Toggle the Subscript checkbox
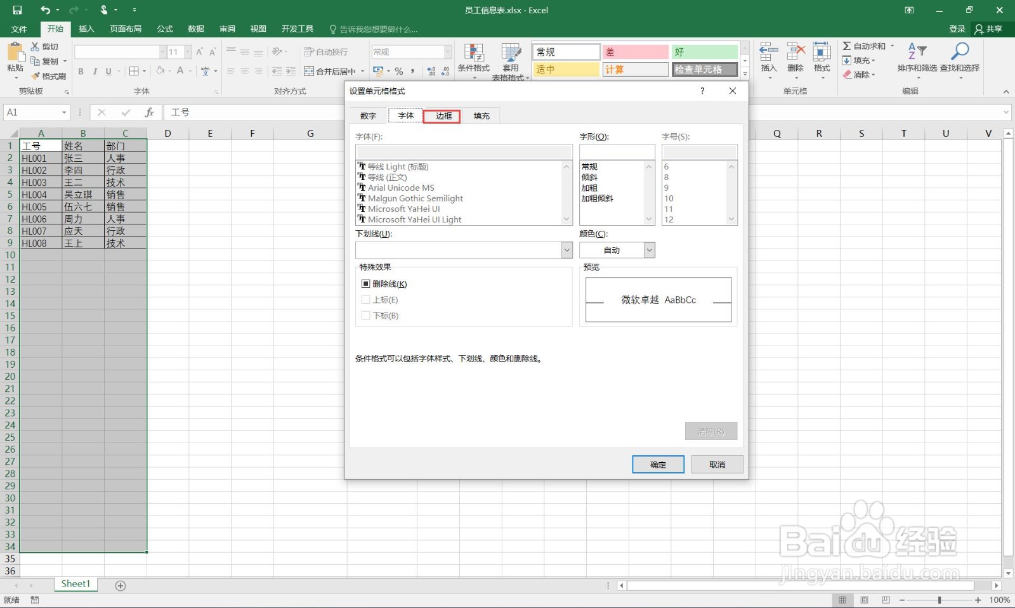The image size is (1015, 608). coord(365,316)
